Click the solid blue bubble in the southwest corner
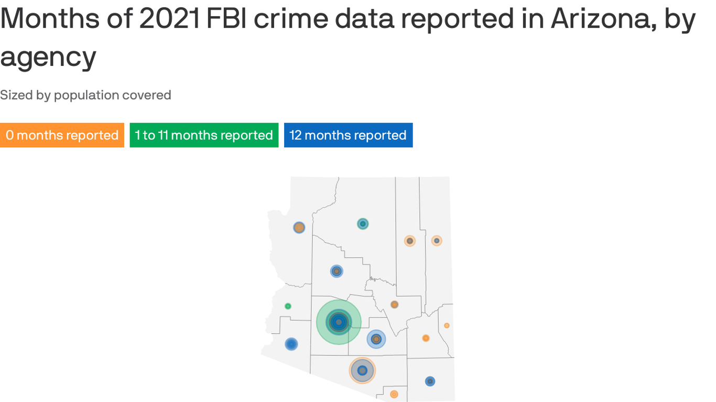This screenshot has width=716, height=402. 291,344
